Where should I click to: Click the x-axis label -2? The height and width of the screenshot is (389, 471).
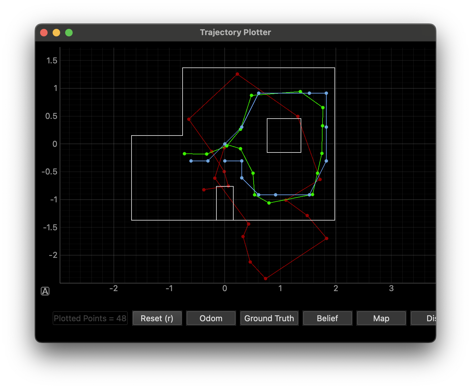[114, 288]
